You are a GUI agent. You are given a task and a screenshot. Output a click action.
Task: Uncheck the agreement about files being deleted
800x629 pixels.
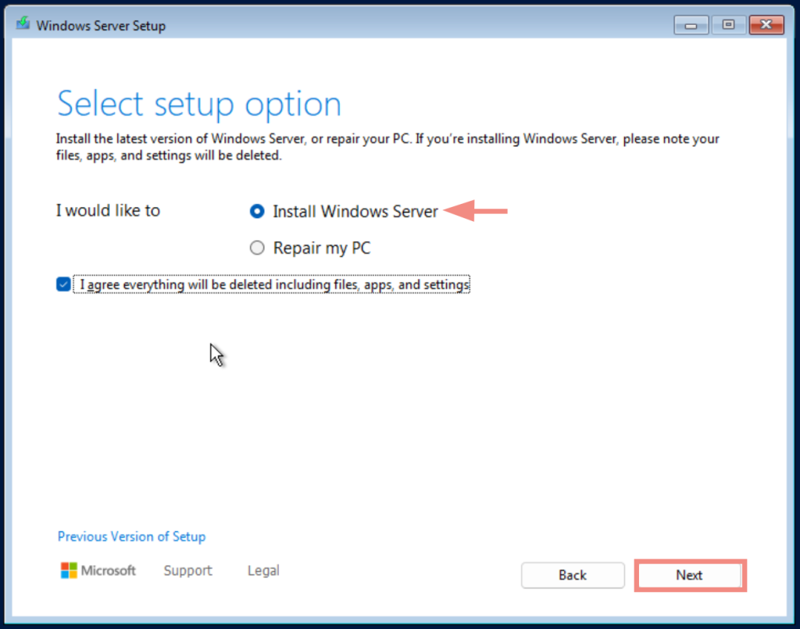(62, 284)
